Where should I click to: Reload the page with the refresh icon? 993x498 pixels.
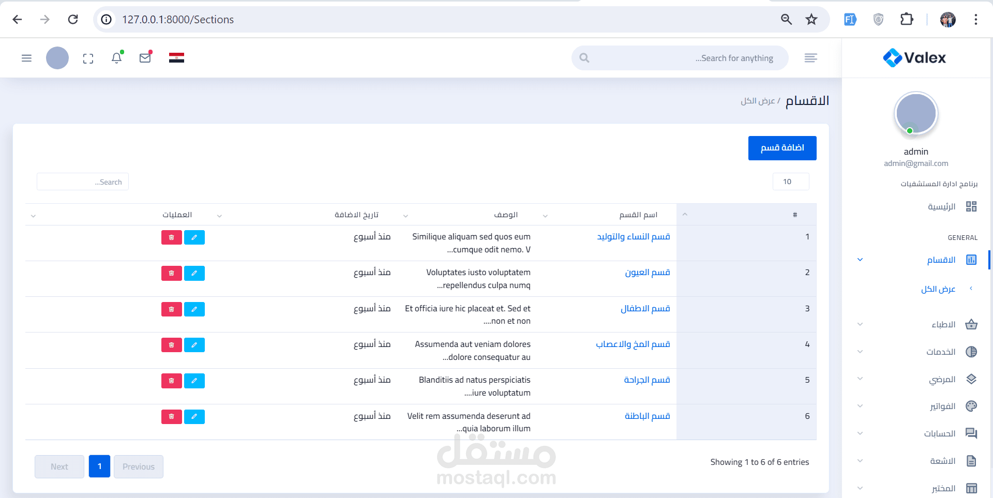[73, 19]
